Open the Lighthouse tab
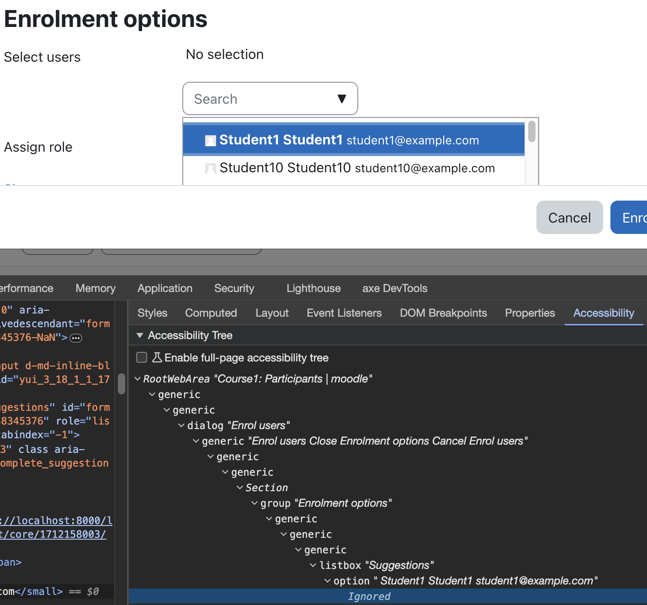The height and width of the screenshot is (605, 647). pyautogui.click(x=313, y=288)
